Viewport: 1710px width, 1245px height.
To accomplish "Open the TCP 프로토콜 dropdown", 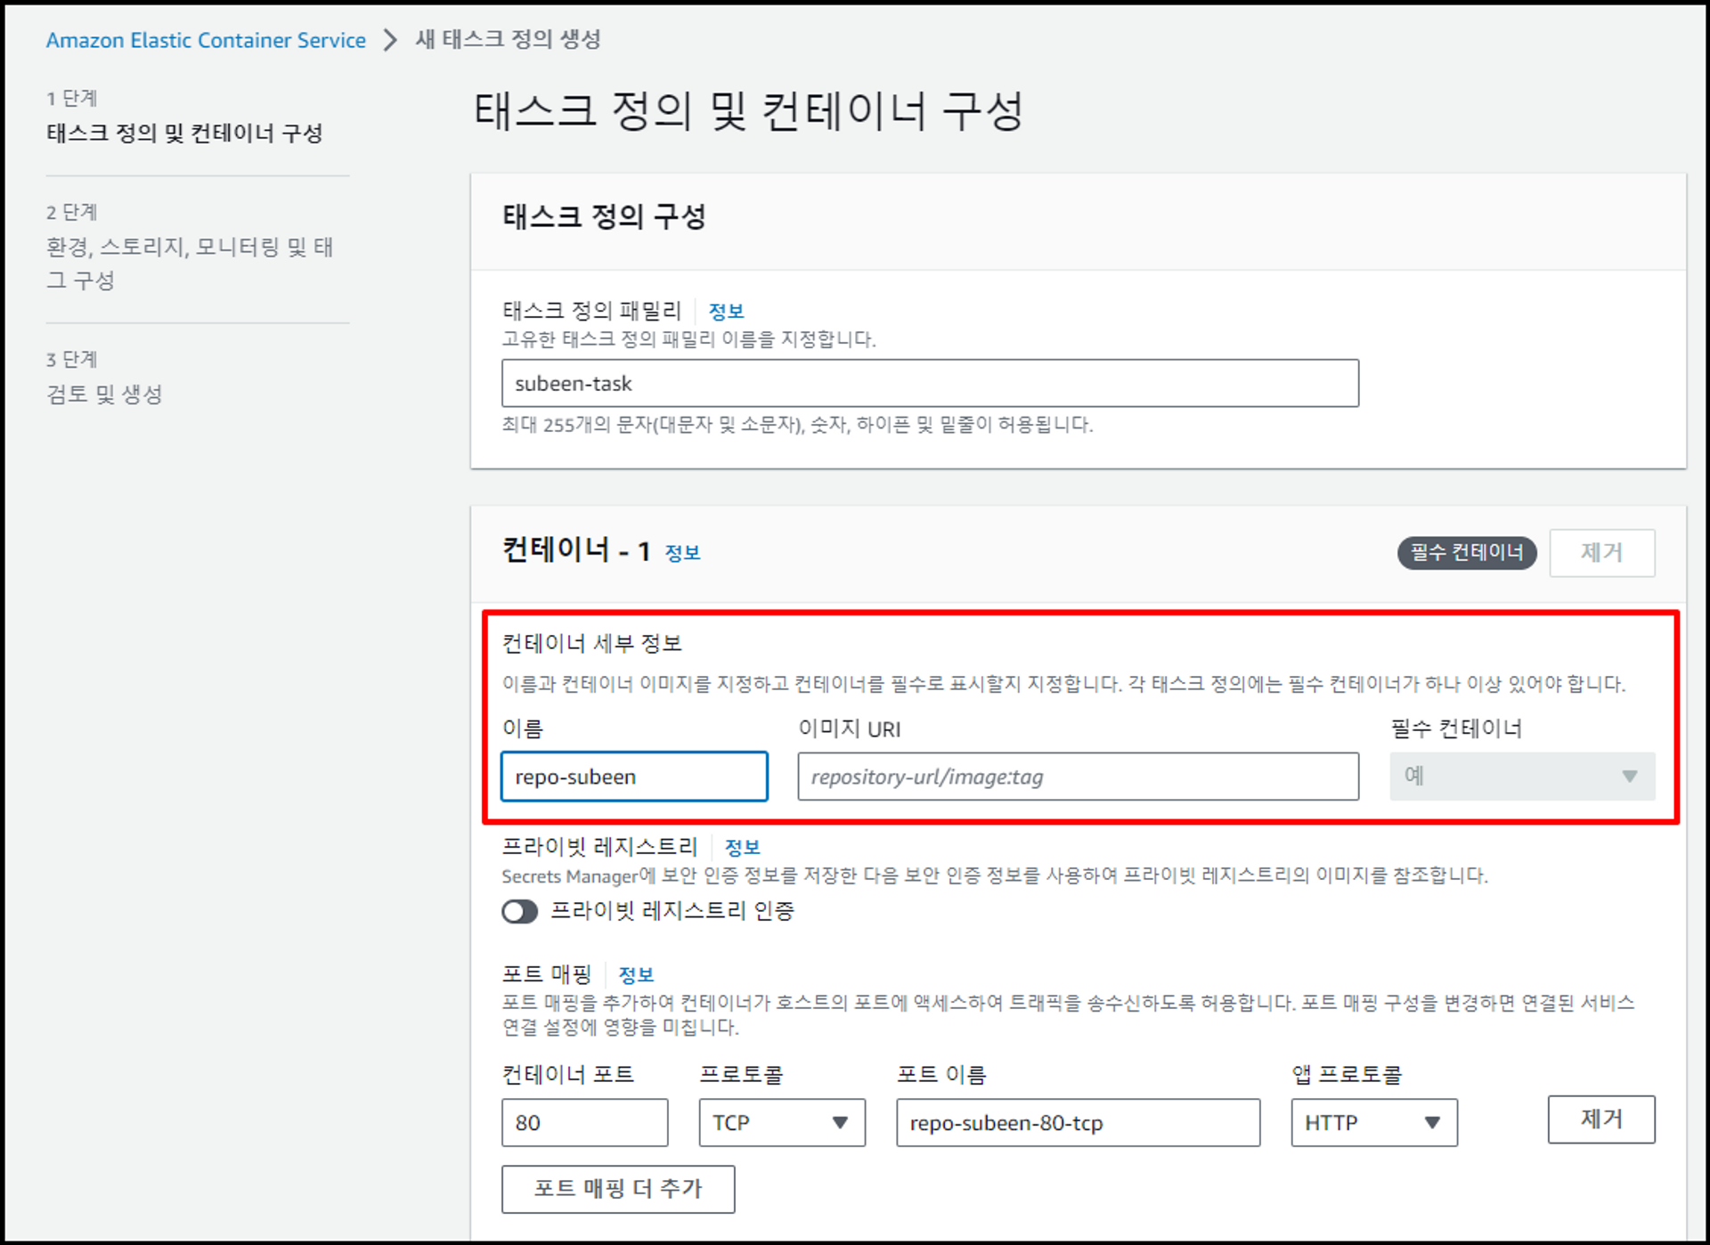I will tap(781, 1122).
